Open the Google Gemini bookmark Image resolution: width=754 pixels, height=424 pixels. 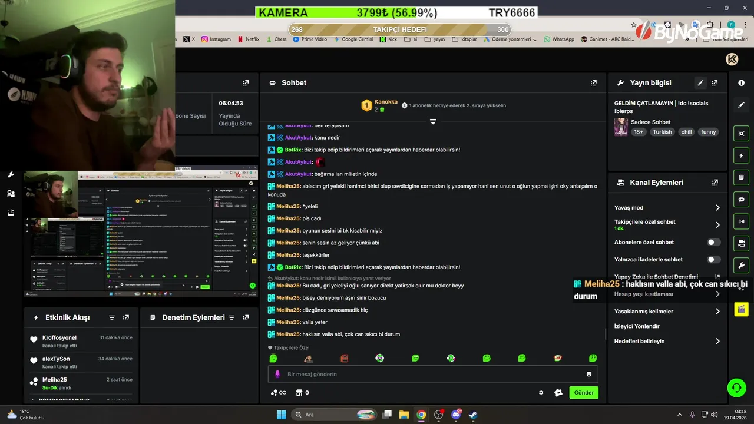[353, 39]
